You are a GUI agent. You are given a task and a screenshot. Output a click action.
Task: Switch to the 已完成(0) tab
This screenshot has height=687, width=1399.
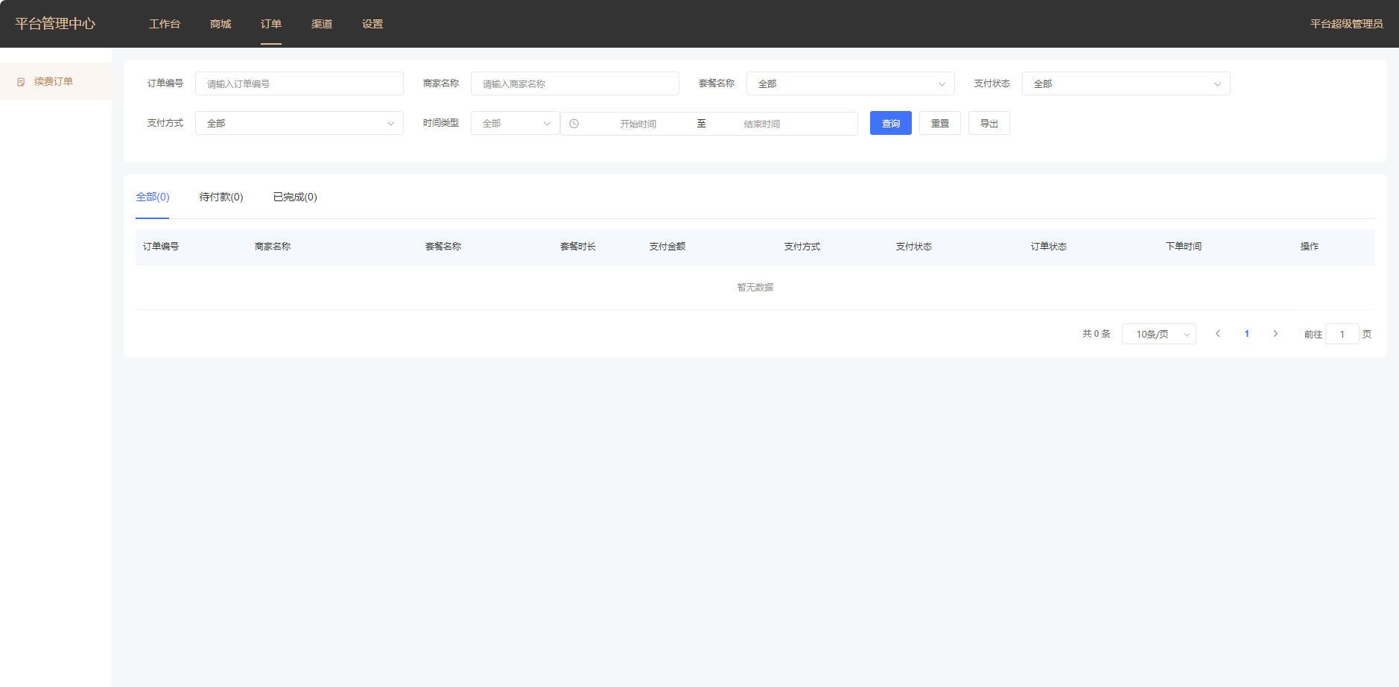pos(295,197)
